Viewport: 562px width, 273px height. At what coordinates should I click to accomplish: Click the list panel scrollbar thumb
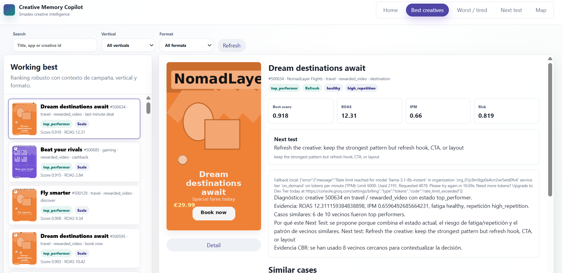(x=148, y=108)
